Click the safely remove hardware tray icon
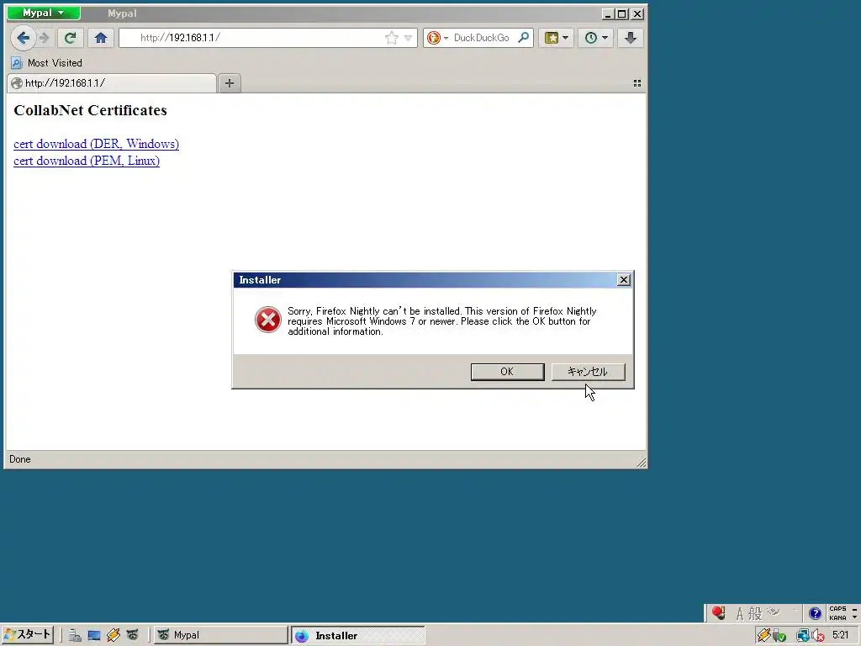Viewport: 861px width, 646px height. [x=779, y=636]
